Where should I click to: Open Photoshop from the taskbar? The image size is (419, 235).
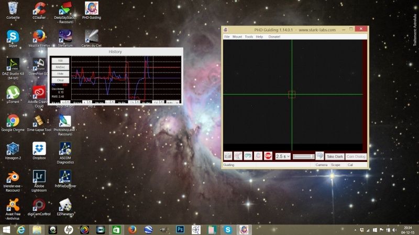point(180,230)
